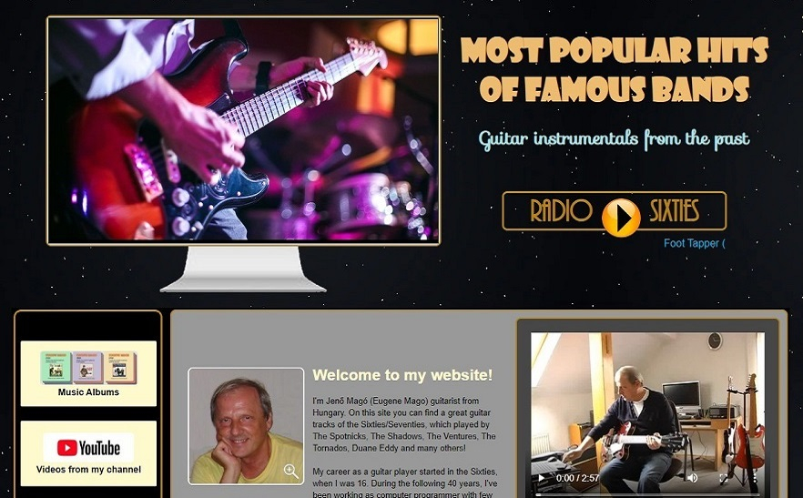
Task: Open the YouTube logo link
Action: (88, 447)
